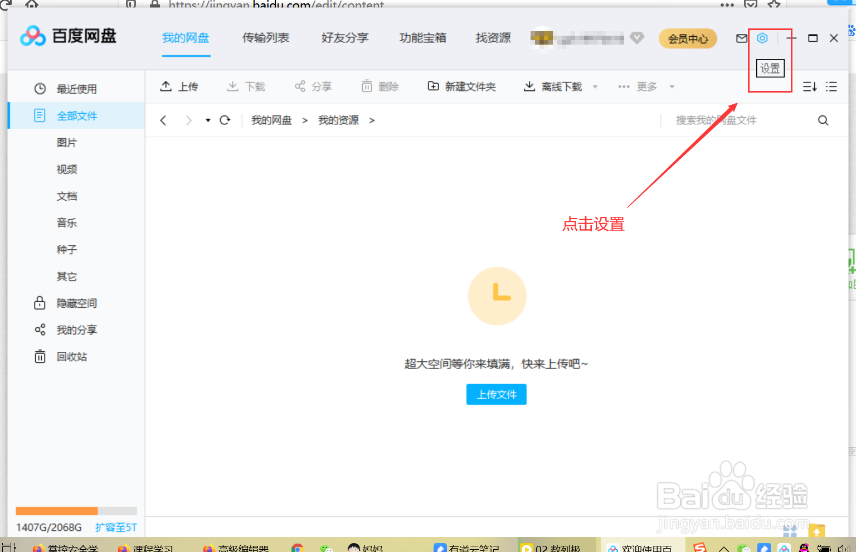The image size is (856, 552).
Task: Open 回收站 in sidebar
Action: click(x=72, y=357)
